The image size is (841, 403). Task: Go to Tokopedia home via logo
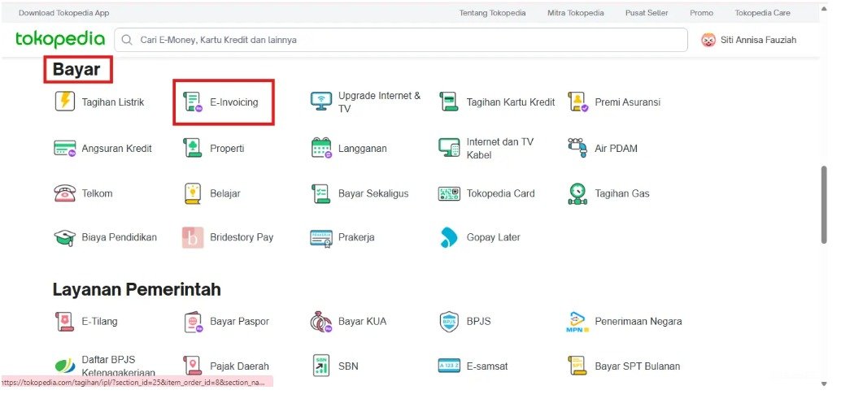pyautogui.click(x=60, y=39)
